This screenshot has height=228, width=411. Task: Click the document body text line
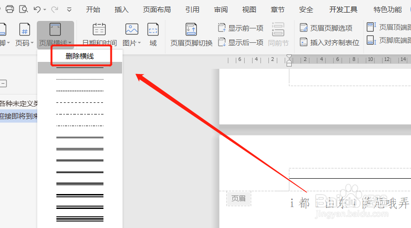[x=350, y=203]
